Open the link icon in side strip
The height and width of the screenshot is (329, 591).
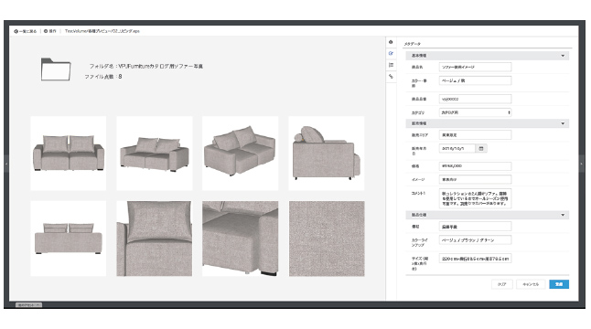pyautogui.click(x=391, y=77)
